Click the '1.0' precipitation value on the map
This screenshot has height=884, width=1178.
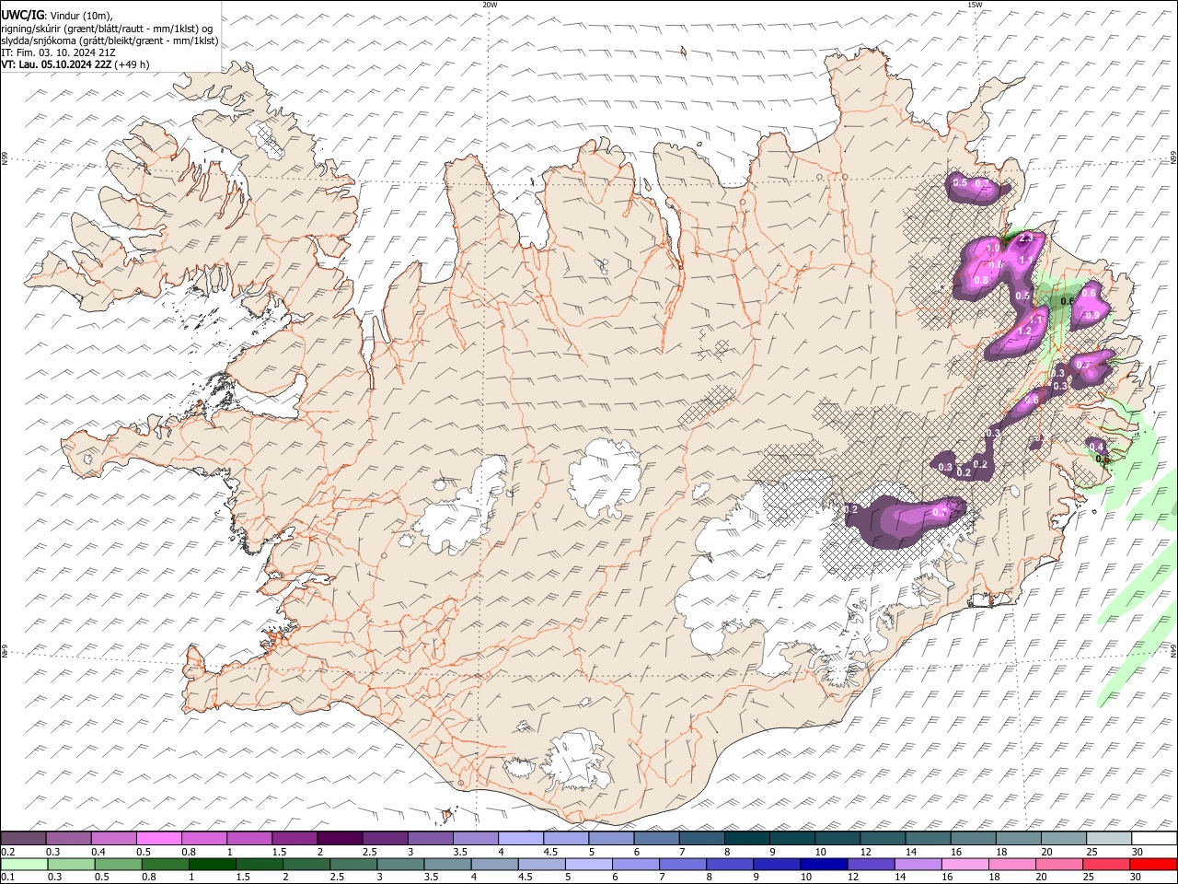pos(993,249)
